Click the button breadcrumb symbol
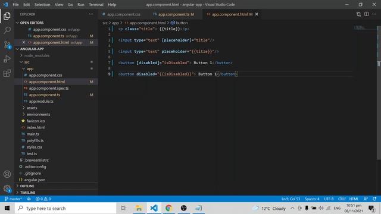 pos(179,23)
